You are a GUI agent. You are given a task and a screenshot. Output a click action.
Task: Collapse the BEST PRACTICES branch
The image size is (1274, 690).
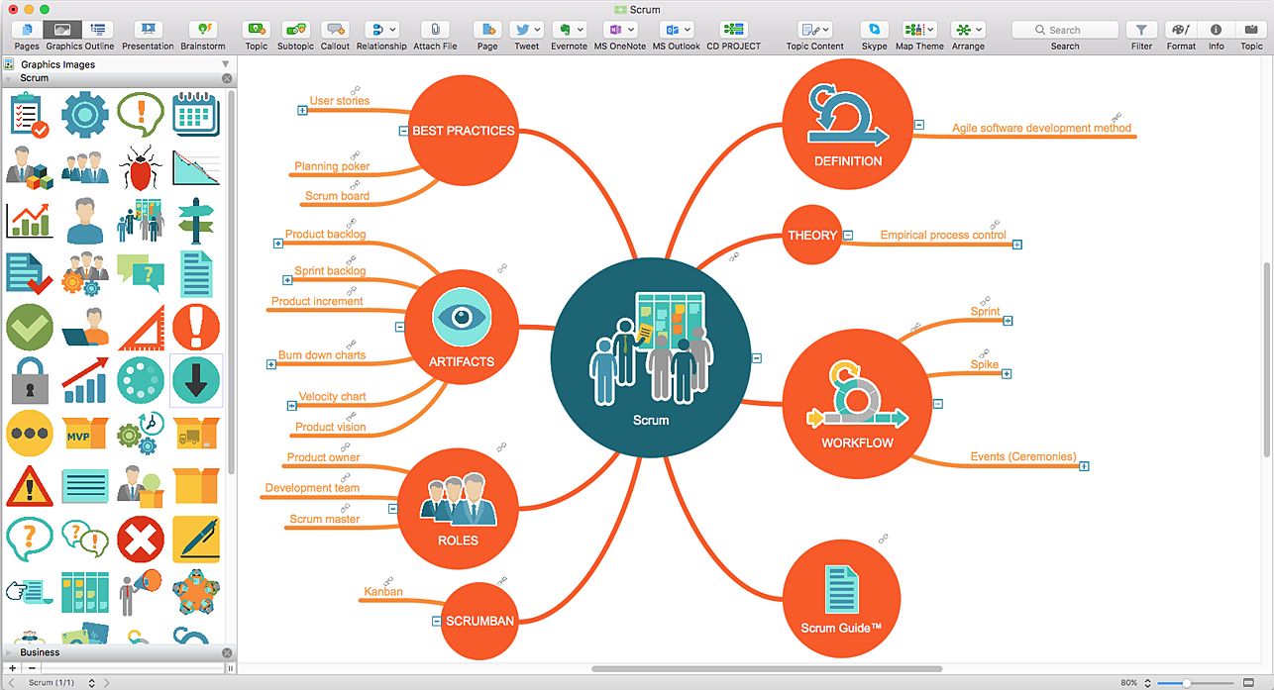pyautogui.click(x=403, y=131)
